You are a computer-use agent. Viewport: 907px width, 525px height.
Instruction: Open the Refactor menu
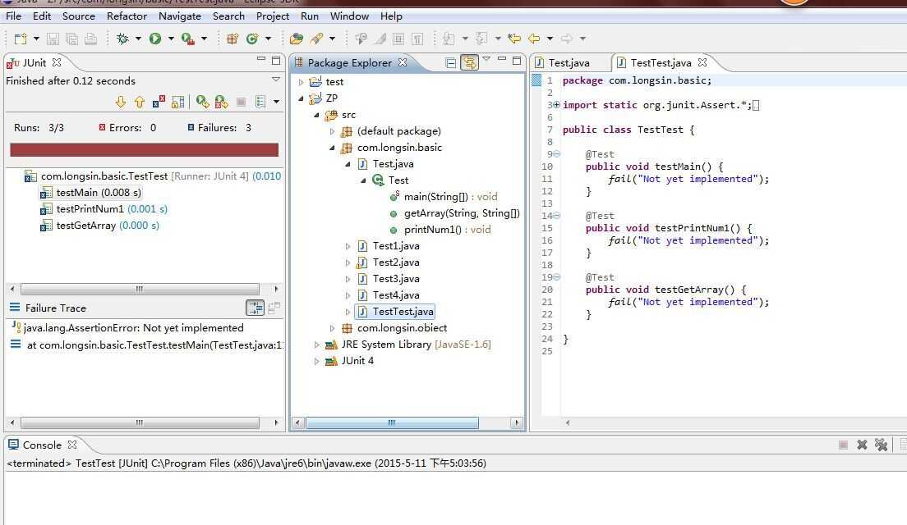[127, 16]
